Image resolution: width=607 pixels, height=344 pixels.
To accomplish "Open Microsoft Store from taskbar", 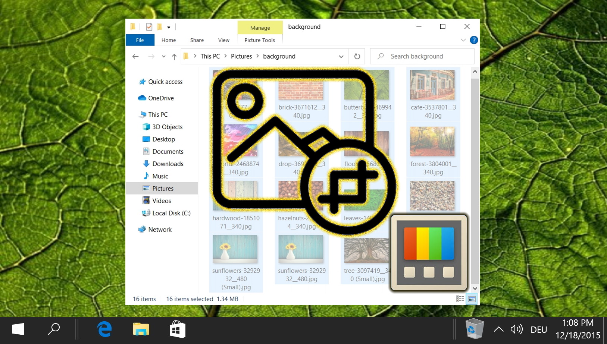I will pos(177,329).
